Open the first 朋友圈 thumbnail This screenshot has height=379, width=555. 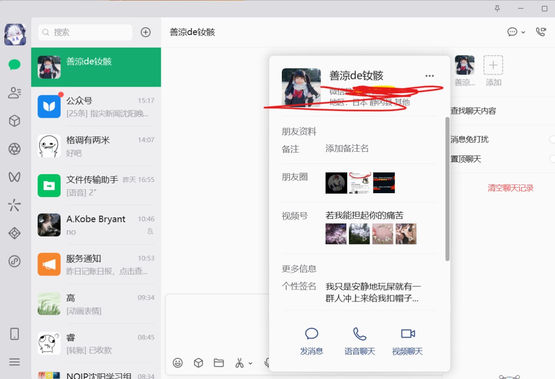tap(336, 183)
